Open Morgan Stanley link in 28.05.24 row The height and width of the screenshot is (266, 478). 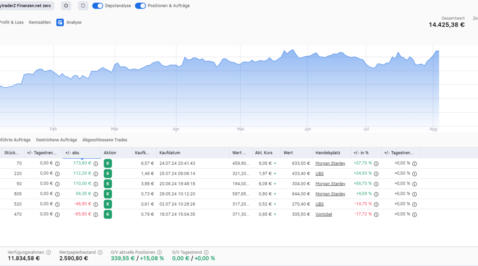tap(330, 194)
